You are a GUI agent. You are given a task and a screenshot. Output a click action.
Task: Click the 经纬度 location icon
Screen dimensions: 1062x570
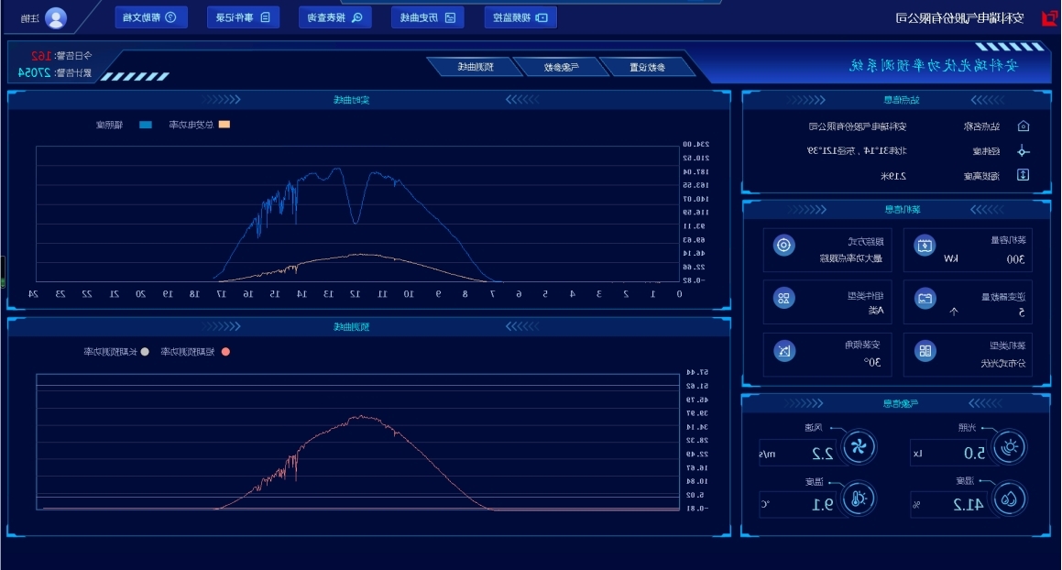click(x=1024, y=151)
